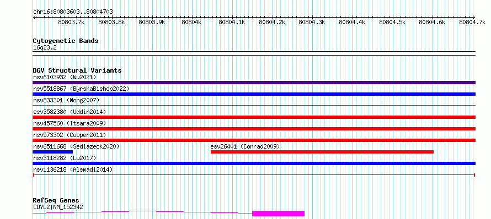Image resolution: width=491 pixels, height=219 pixels.
Task: Click the short blue nsv6511668 bar
Action: pyautogui.click(x=52, y=152)
